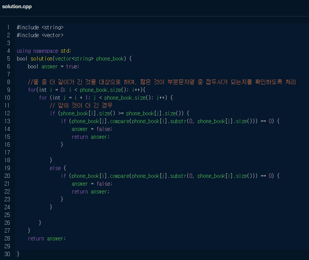Click the '#include <vector>' line
The height and width of the screenshot is (260, 309).
tap(40, 35)
